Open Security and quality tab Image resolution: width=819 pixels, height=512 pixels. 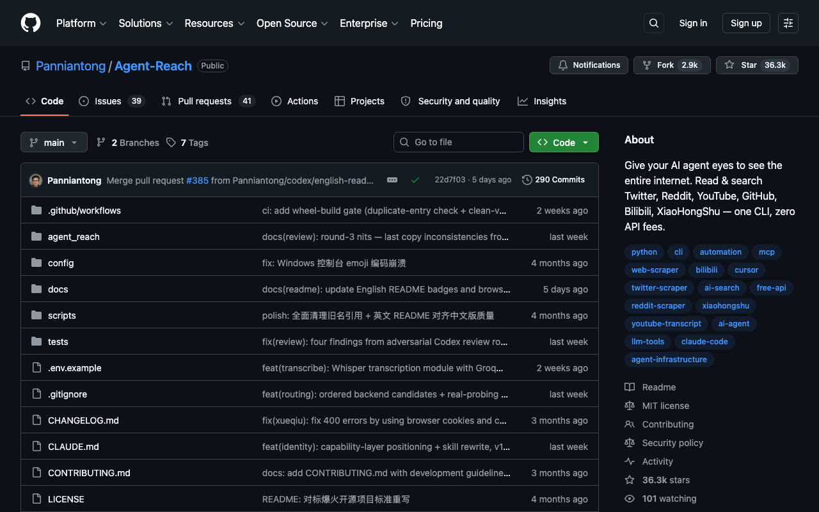[x=450, y=101]
